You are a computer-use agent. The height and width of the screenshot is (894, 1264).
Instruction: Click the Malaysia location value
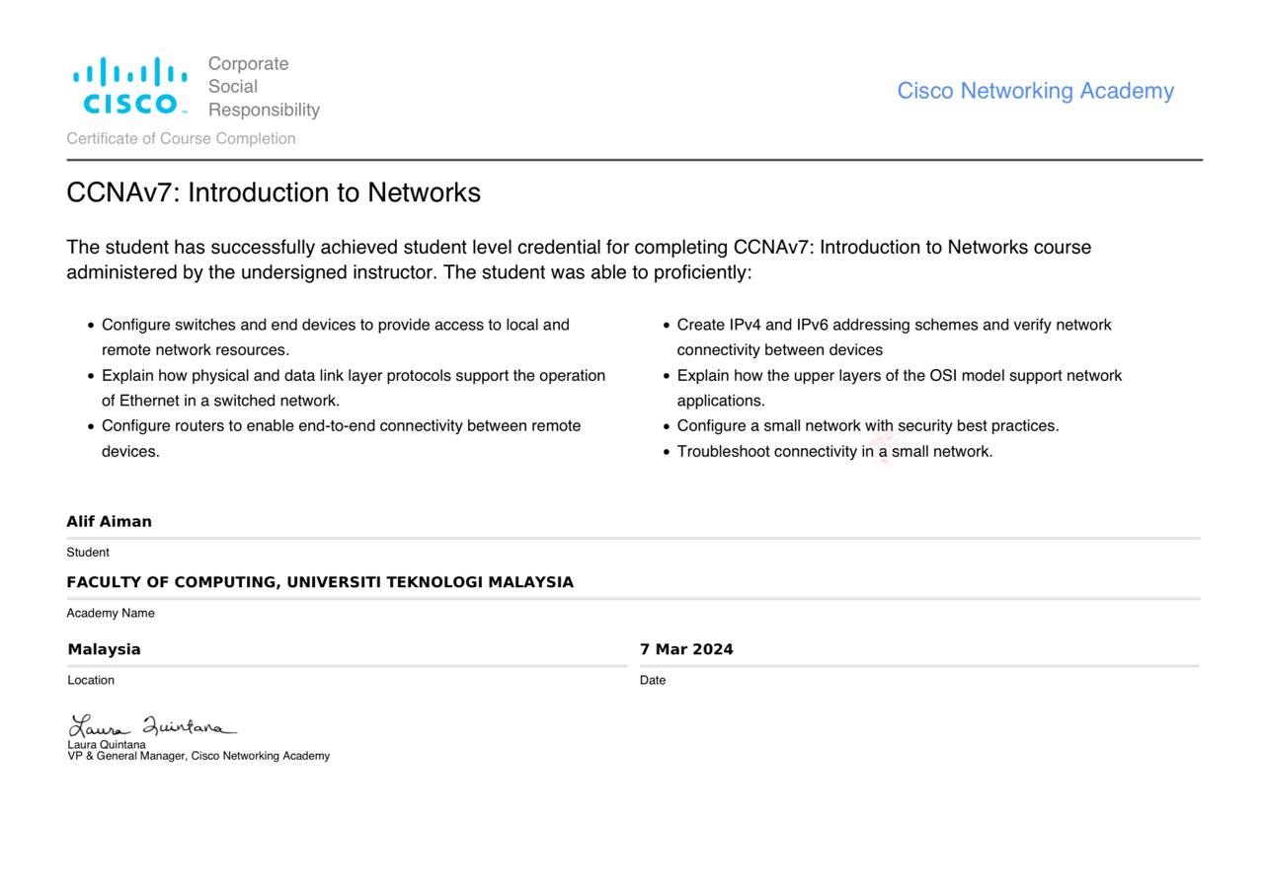[x=104, y=649]
